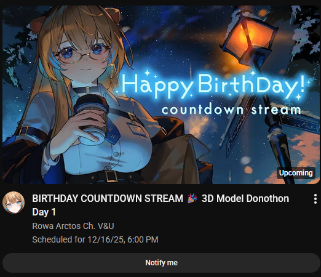Click the Happy BirthDay! text in the thumbnail

point(213,84)
